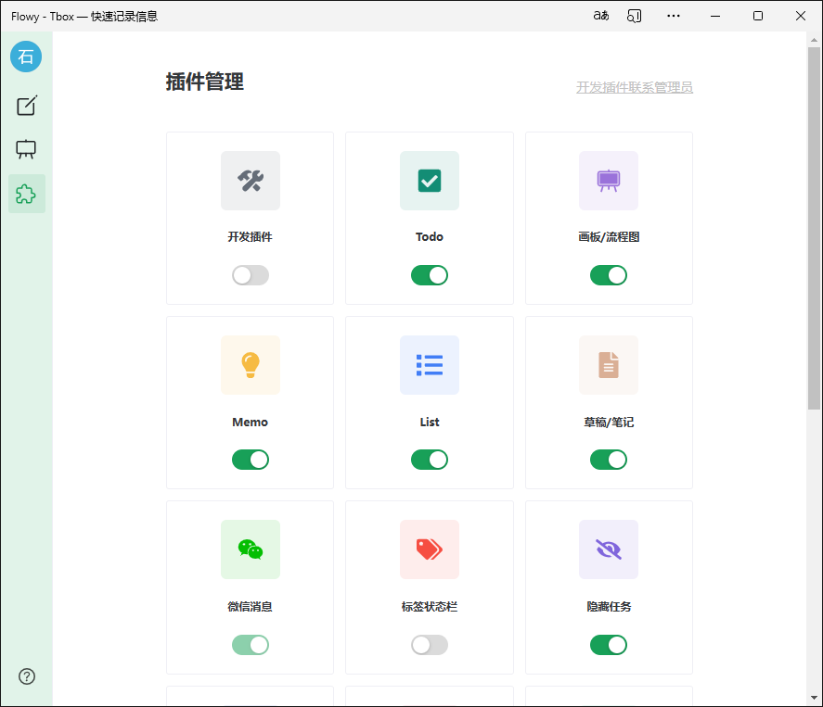
Task: Open the whiteboard sidebar icon
Action: (27, 149)
